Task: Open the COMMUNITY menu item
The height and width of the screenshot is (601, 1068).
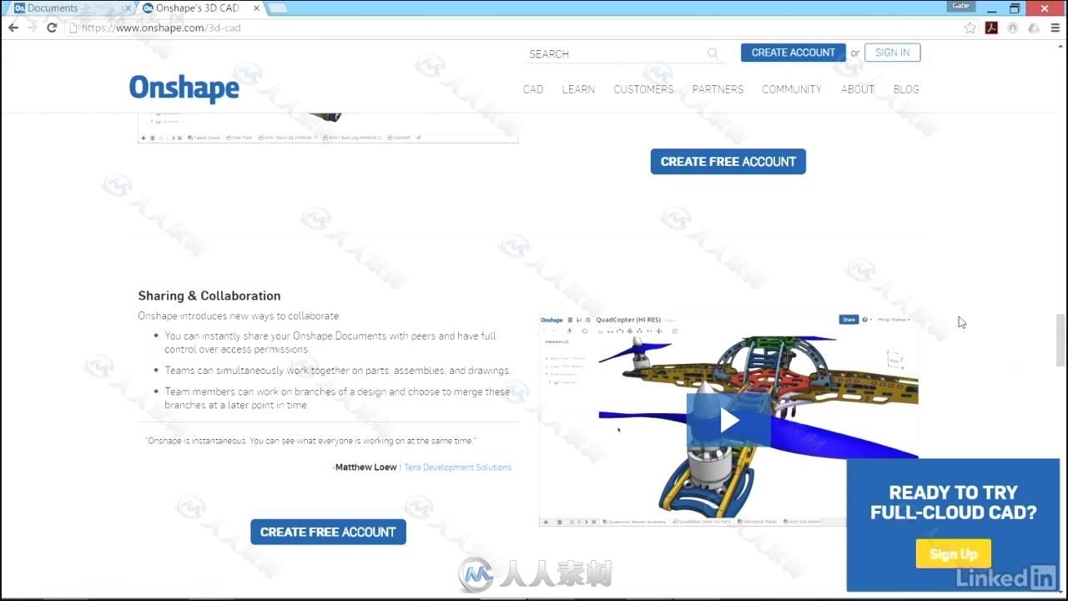Action: click(x=792, y=89)
